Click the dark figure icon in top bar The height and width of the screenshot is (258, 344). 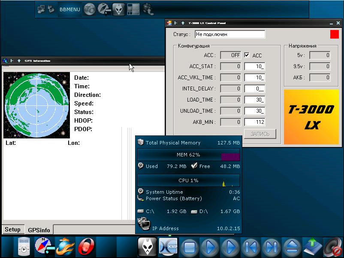tap(148, 9)
